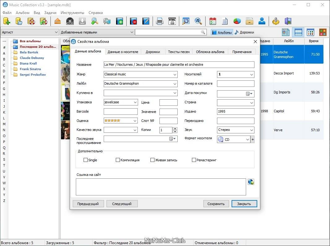Click the blue person user icon
330x246 pixels.
tap(262, 21)
